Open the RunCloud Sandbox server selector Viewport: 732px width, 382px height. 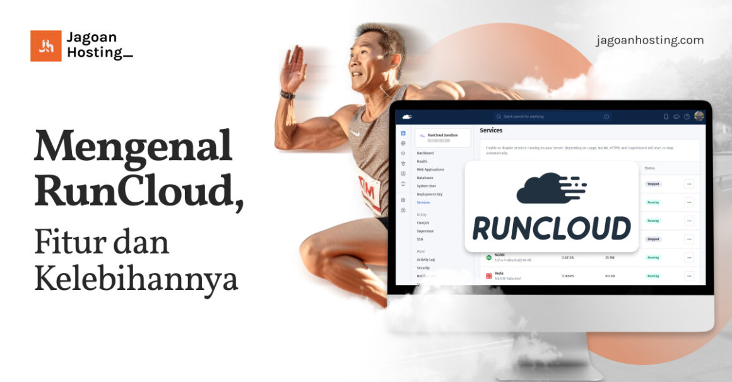click(442, 137)
